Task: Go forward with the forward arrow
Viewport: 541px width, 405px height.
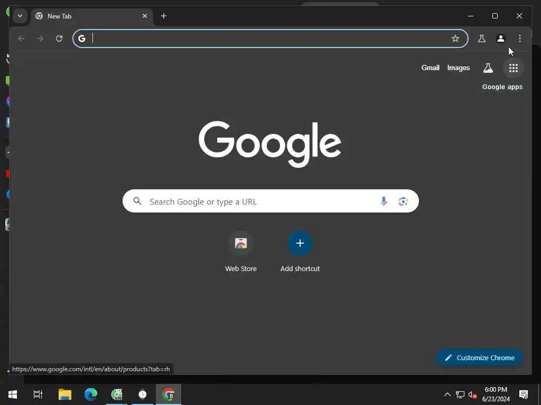Action: (40, 38)
